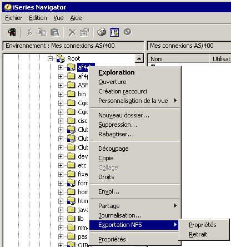Click the printer toolbar icon
This screenshot has height=247, width=231.
click(102, 32)
